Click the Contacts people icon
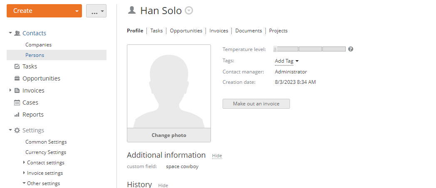The image size is (436, 188). [x=17, y=33]
